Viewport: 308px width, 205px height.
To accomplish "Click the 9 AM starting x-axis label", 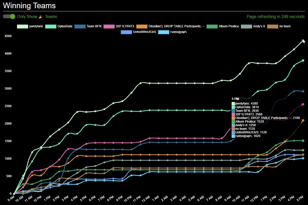I will (x=11, y=199).
